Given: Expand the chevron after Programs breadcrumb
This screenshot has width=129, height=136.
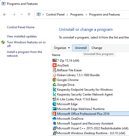Looking at the screenshot, I should click(86, 15).
